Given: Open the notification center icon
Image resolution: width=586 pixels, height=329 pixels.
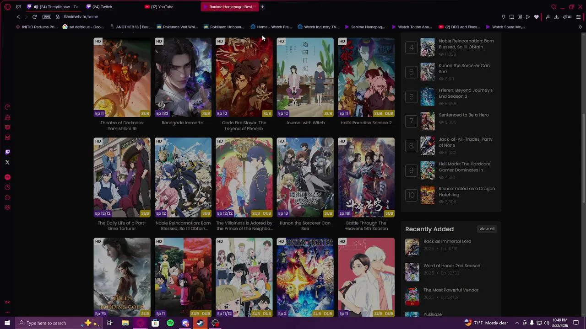Looking at the screenshot, I should coord(576,323).
